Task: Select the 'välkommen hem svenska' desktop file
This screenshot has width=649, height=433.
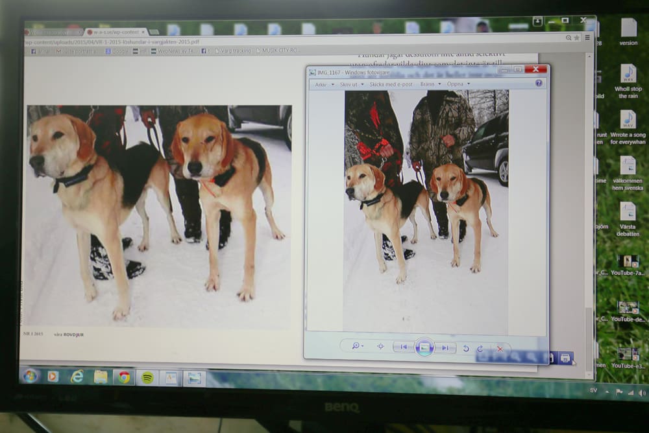Action: (628, 174)
